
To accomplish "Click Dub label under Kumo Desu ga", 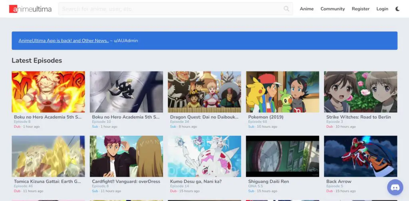I will click(173, 191).
